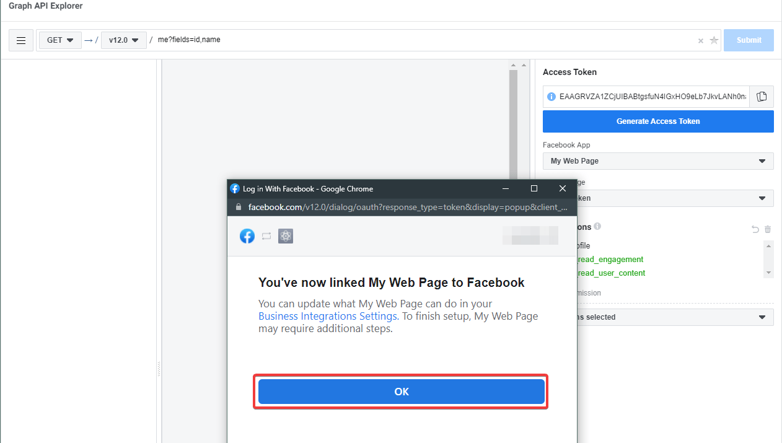Click the undo permissions arrow icon
Image resolution: width=782 pixels, height=443 pixels.
(755, 229)
